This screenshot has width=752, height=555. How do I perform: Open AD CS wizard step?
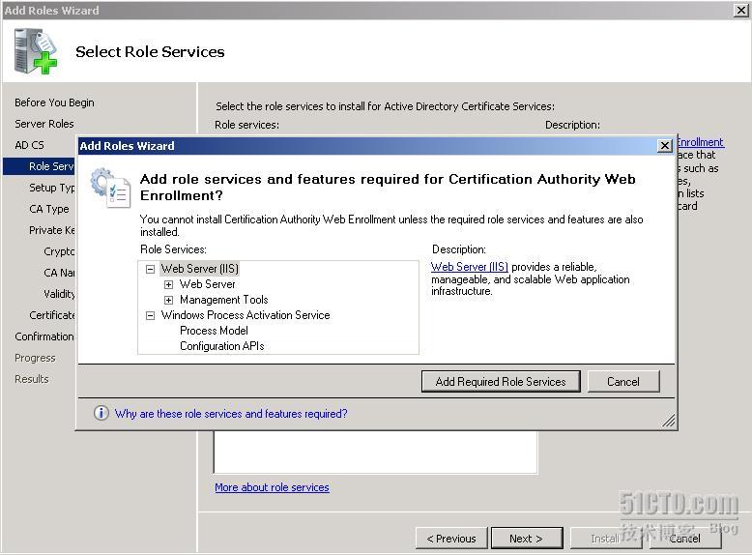pos(29,145)
